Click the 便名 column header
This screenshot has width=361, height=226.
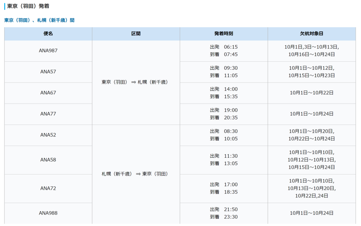coord(48,34)
